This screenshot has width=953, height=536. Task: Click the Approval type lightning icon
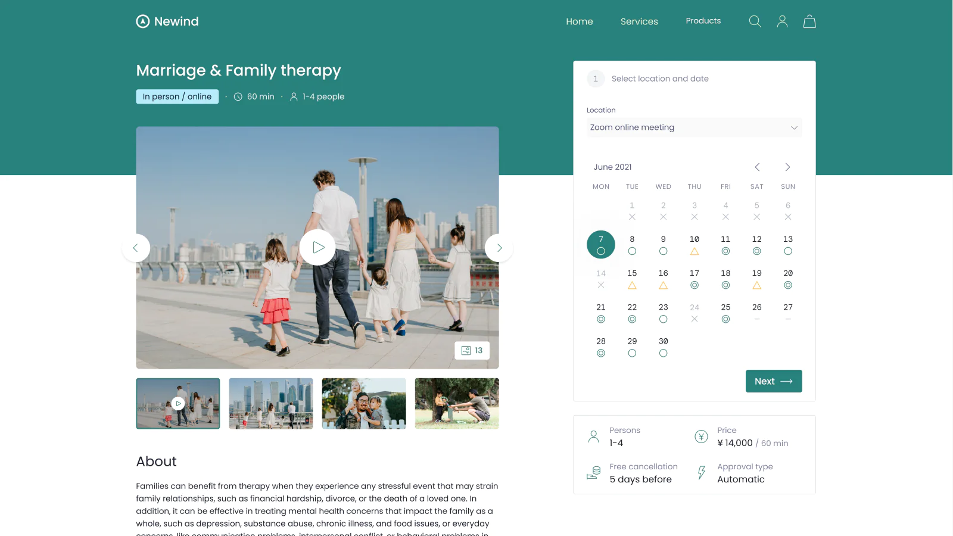[701, 473]
